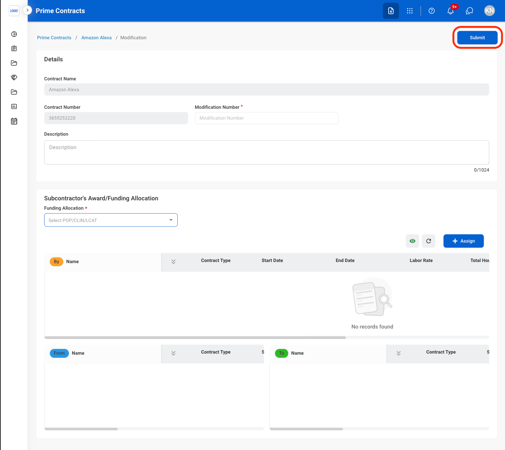Open the notifications bell with 9+ badge

[451, 11]
